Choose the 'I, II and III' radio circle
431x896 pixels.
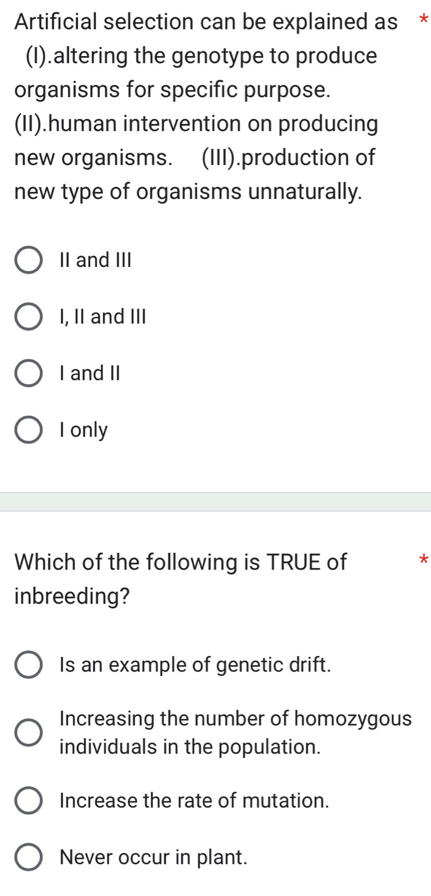coord(28,317)
